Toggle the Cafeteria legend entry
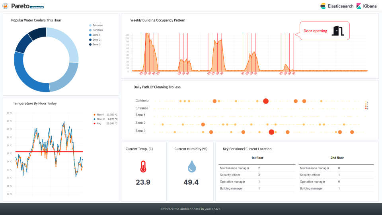This screenshot has height=215, width=382. [x=97, y=30]
